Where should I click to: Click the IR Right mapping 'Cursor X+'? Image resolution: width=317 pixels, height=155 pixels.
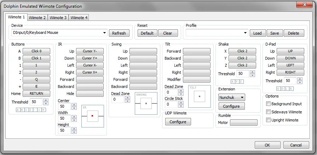click(x=90, y=72)
